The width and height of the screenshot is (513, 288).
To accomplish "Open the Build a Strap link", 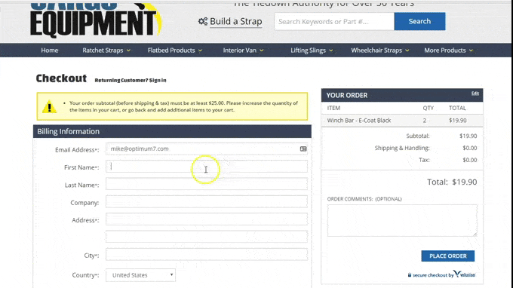I will pyautogui.click(x=236, y=22).
